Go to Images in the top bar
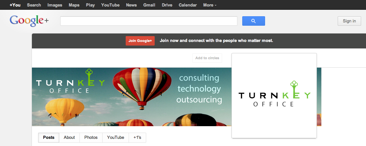The width and height of the screenshot is (366, 146). pyautogui.click(x=55, y=5)
